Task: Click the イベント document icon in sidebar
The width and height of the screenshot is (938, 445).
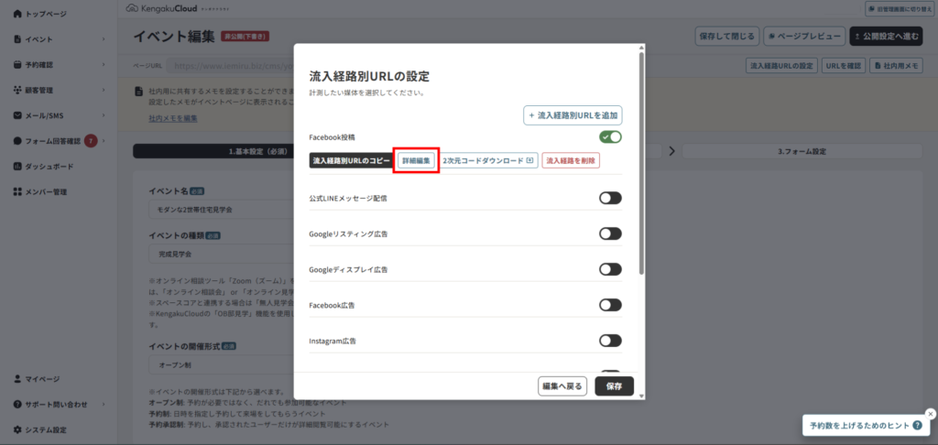Action: pos(17,39)
